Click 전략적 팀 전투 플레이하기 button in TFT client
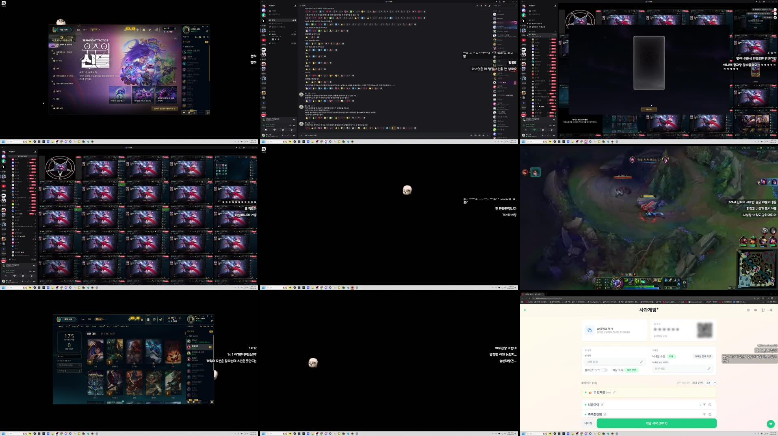The image size is (778, 436). tap(165, 109)
